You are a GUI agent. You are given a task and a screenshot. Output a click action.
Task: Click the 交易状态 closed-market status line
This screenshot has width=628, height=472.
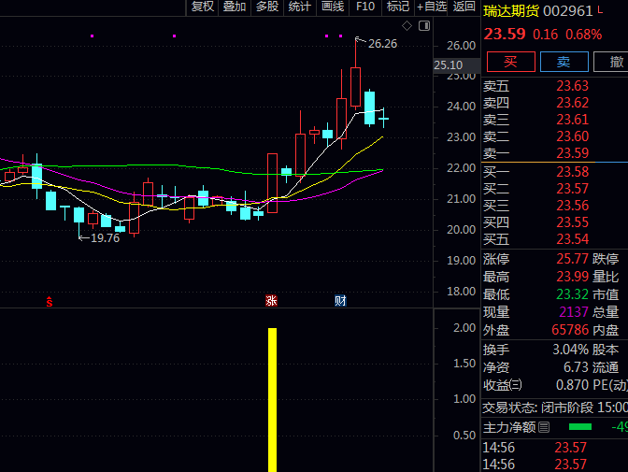coord(555,408)
